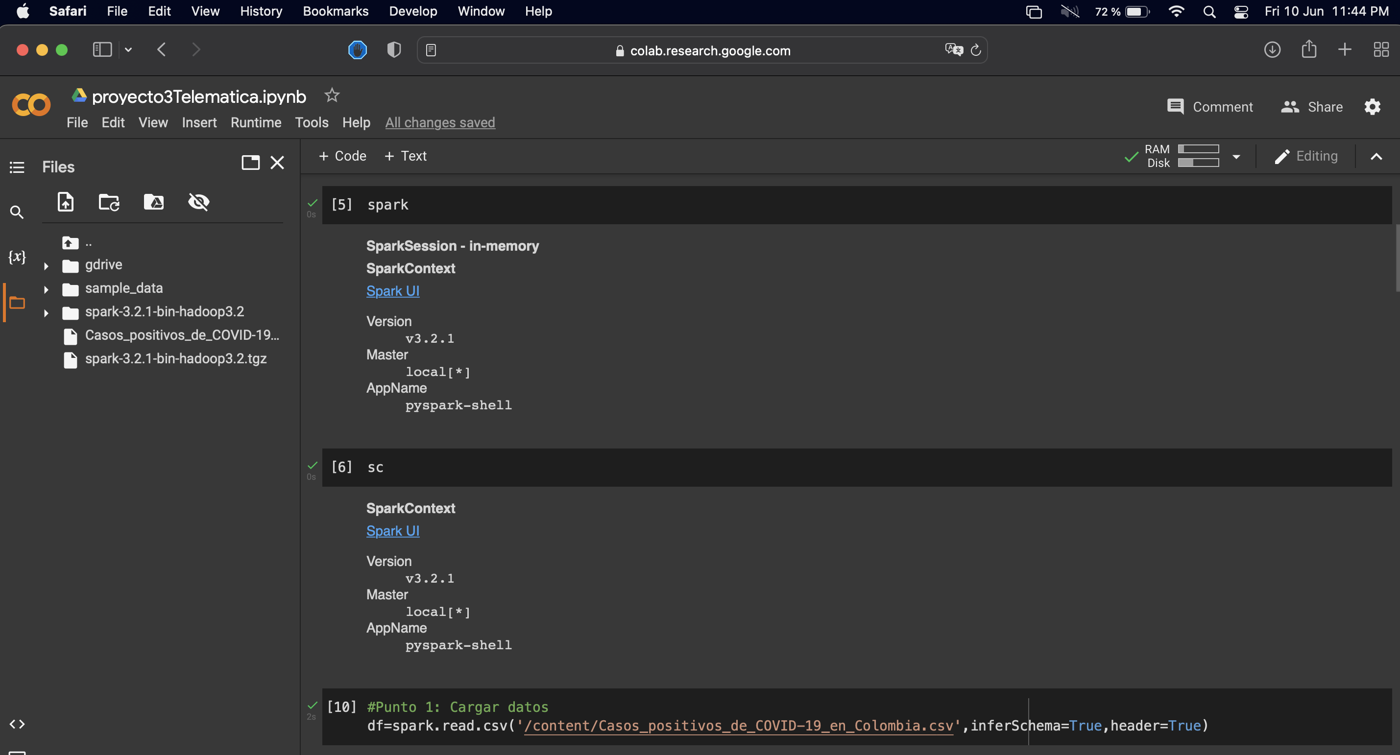Click All changes saved status
Screen dimensions: 1400x755
(x=440, y=123)
